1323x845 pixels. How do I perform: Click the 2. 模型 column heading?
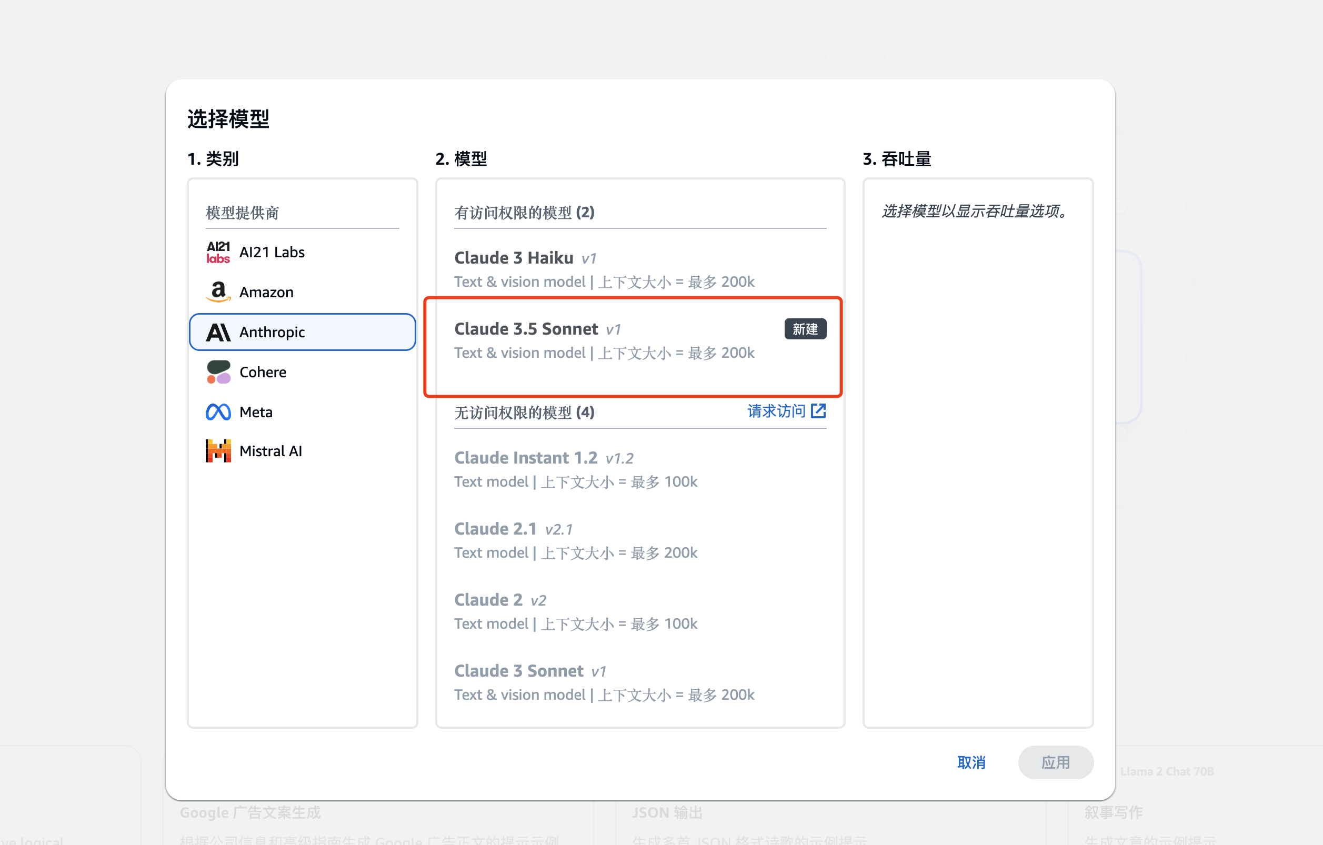(461, 159)
